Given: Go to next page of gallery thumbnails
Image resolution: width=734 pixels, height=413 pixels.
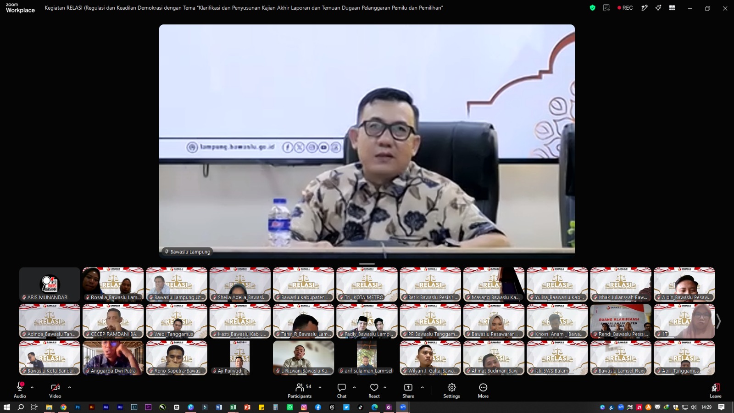Looking at the screenshot, I should coord(719,321).
